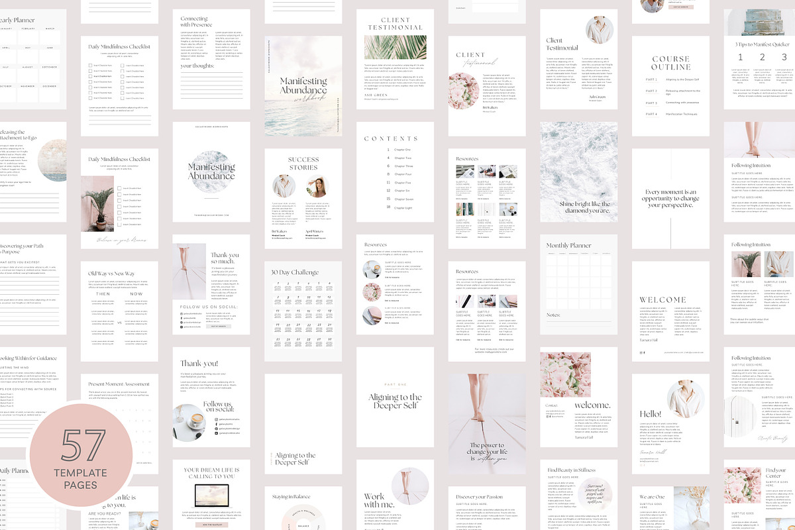Click the Notes: label in Monthly Planner
Viewport: 795px width, 530px height.
(554, 315)
